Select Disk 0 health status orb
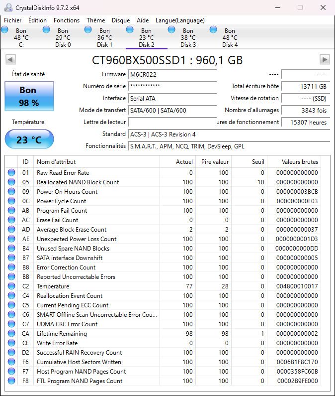 click(46, 30)
